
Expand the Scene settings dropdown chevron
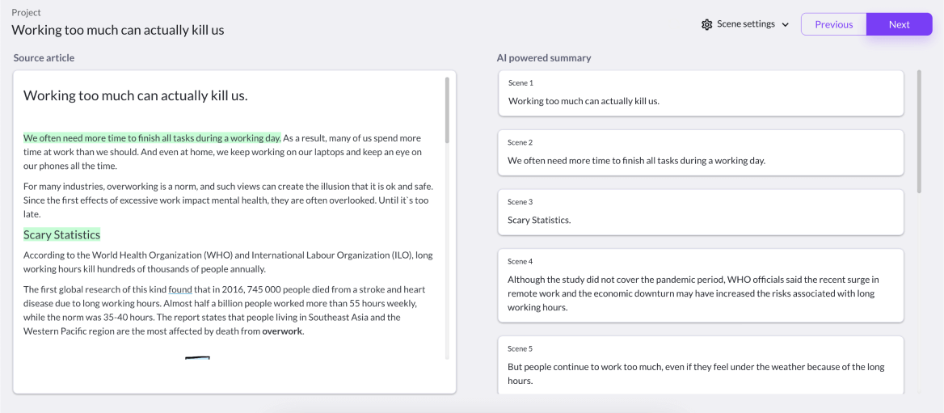785,25
